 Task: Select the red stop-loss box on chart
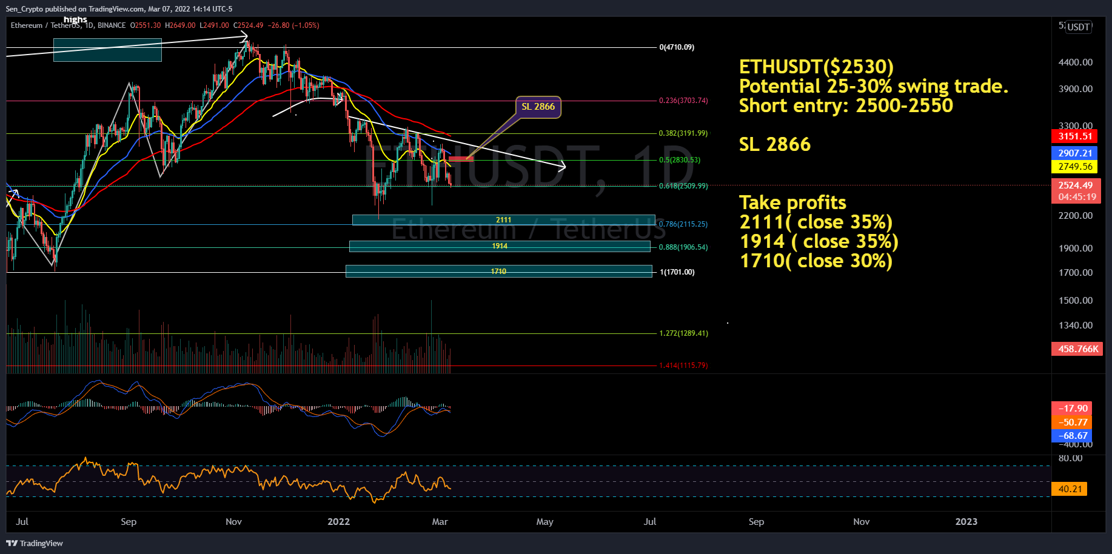tap(461, 159)
